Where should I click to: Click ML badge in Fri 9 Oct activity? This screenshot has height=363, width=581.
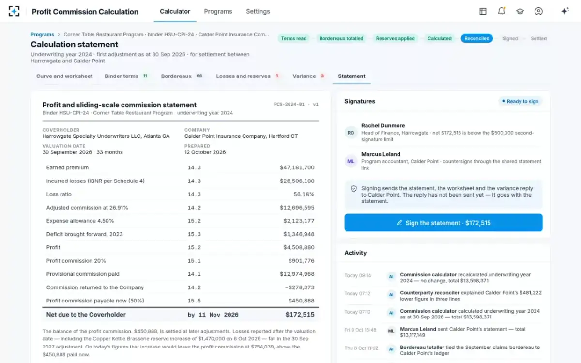391,331
